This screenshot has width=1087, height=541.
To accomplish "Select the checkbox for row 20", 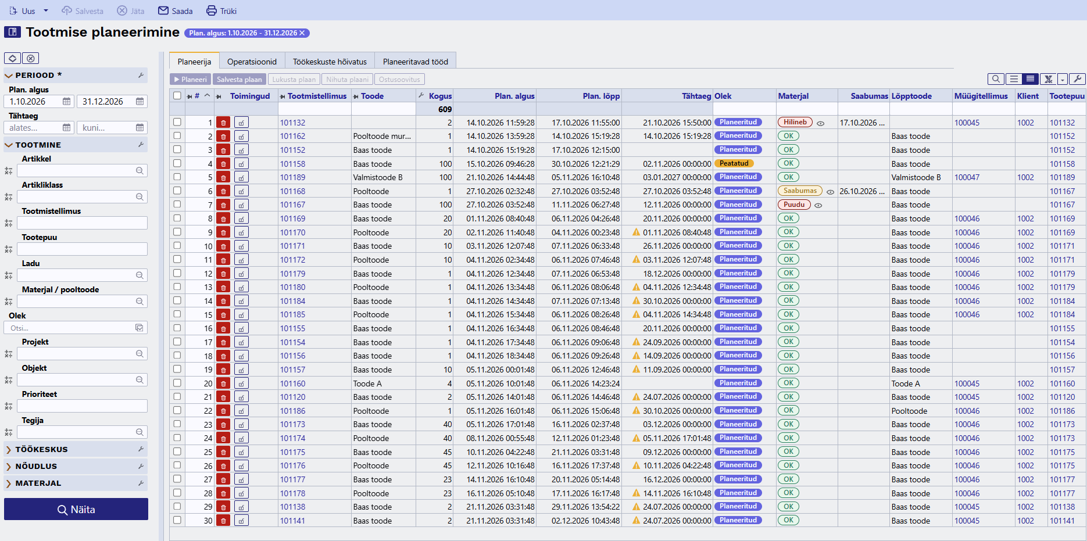I will click(x=177, y=383).
